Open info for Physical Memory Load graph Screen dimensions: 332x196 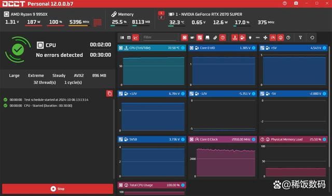coord(324,139)
